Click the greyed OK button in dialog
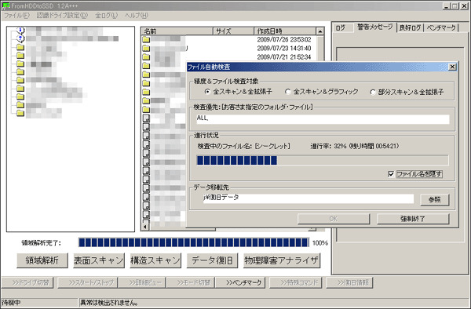Screen dimensions: 471x309 click(x=334, y=219)
